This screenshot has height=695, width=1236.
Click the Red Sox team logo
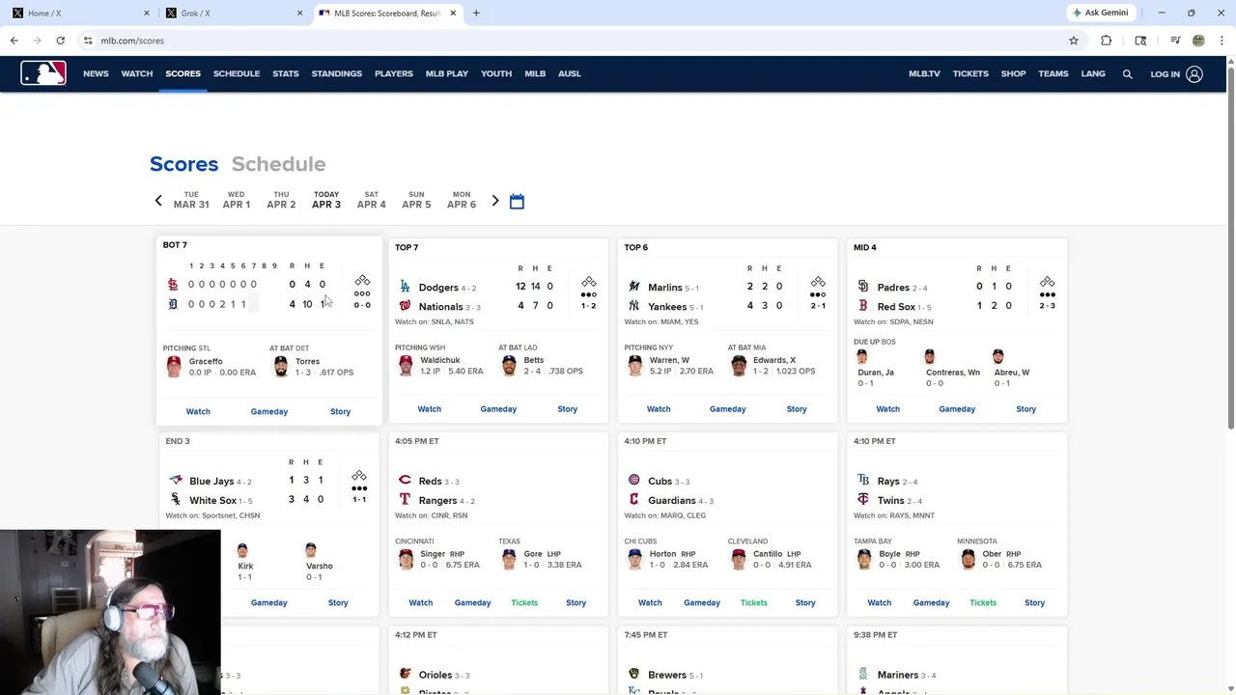pos(863,306)
